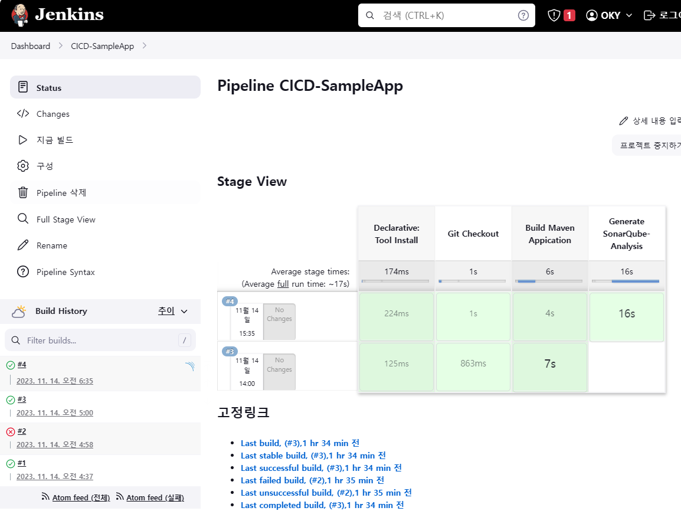This screenshot has width=681, height=524.
Task: Click the Build Now play icon
Action: 22,140
